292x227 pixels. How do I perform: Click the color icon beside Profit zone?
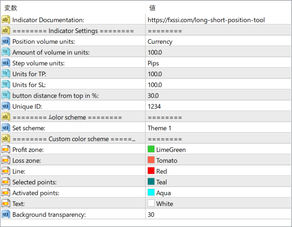pyautogui.click(x=6, y=150)
